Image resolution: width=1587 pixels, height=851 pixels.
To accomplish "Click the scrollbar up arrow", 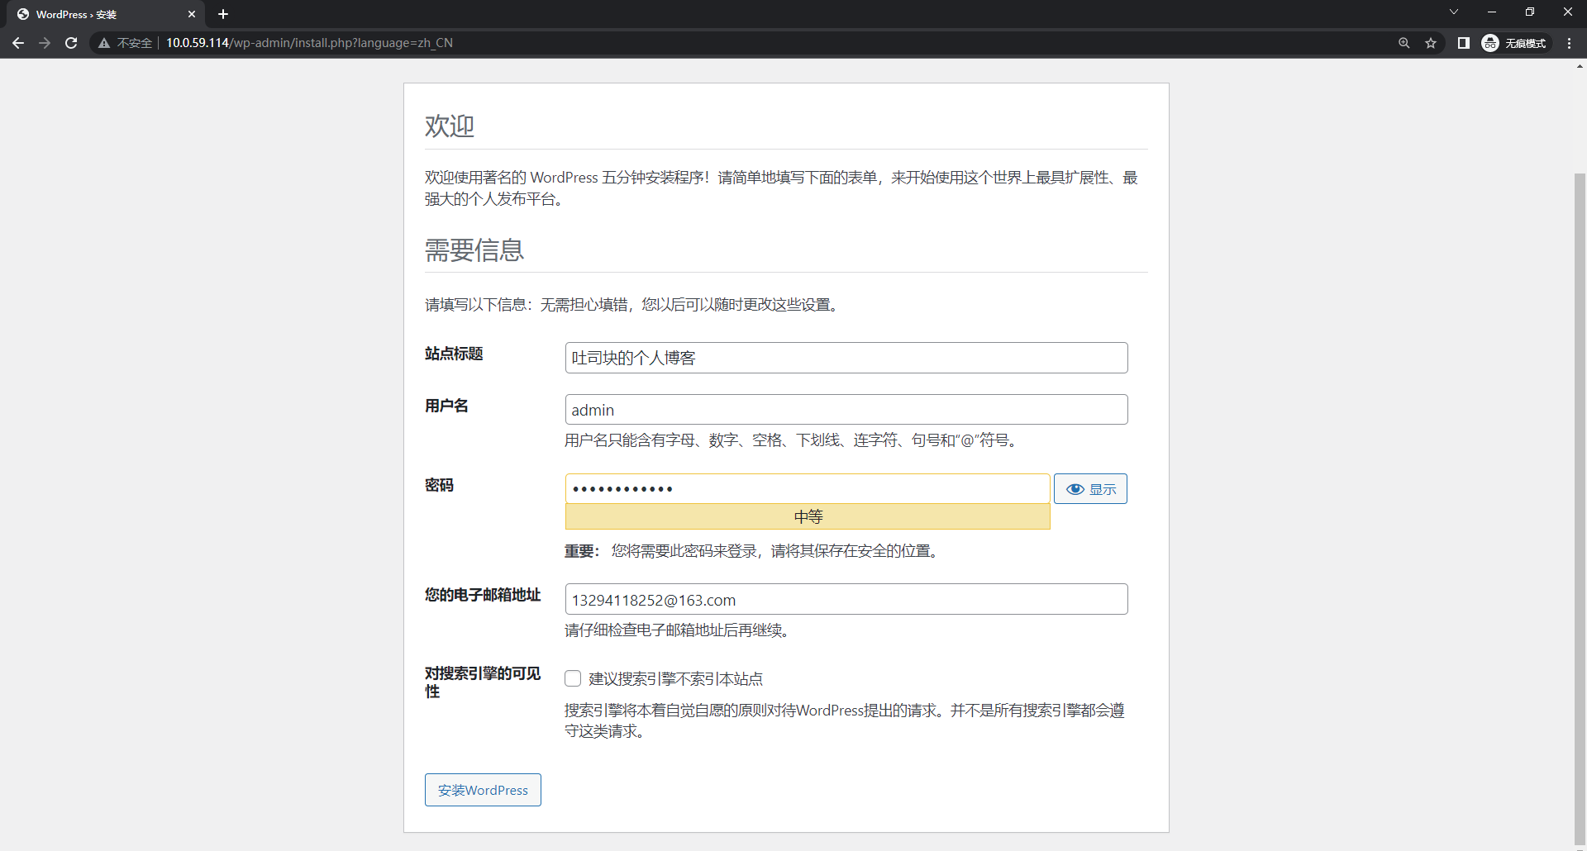I will point(1580,66).
